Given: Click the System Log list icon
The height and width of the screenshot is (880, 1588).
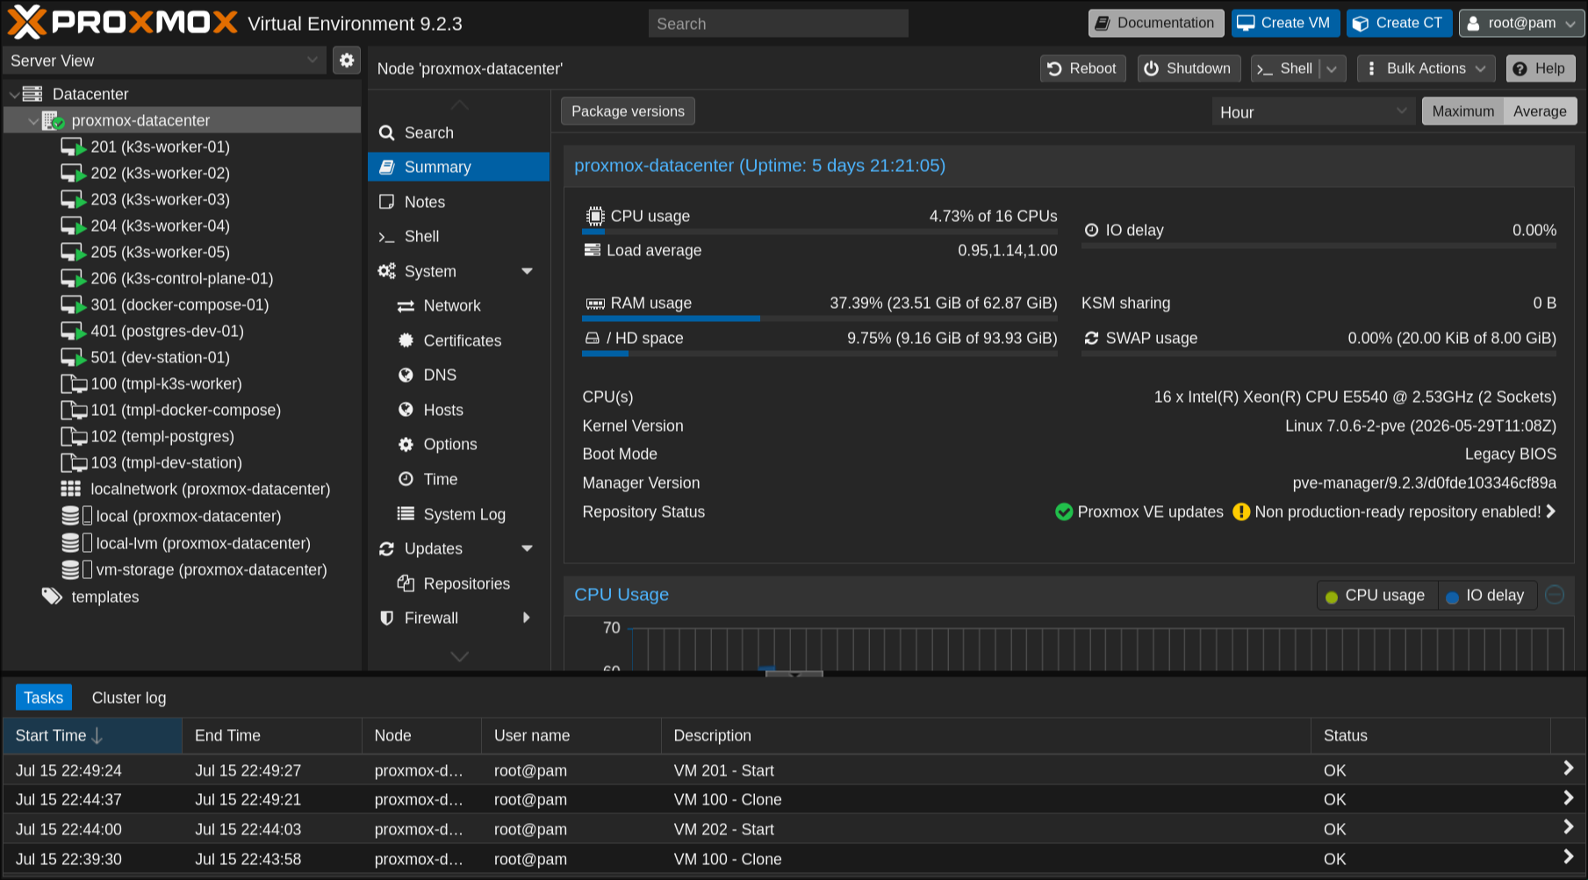Looking at the screenshot, I should coord(406,514).
